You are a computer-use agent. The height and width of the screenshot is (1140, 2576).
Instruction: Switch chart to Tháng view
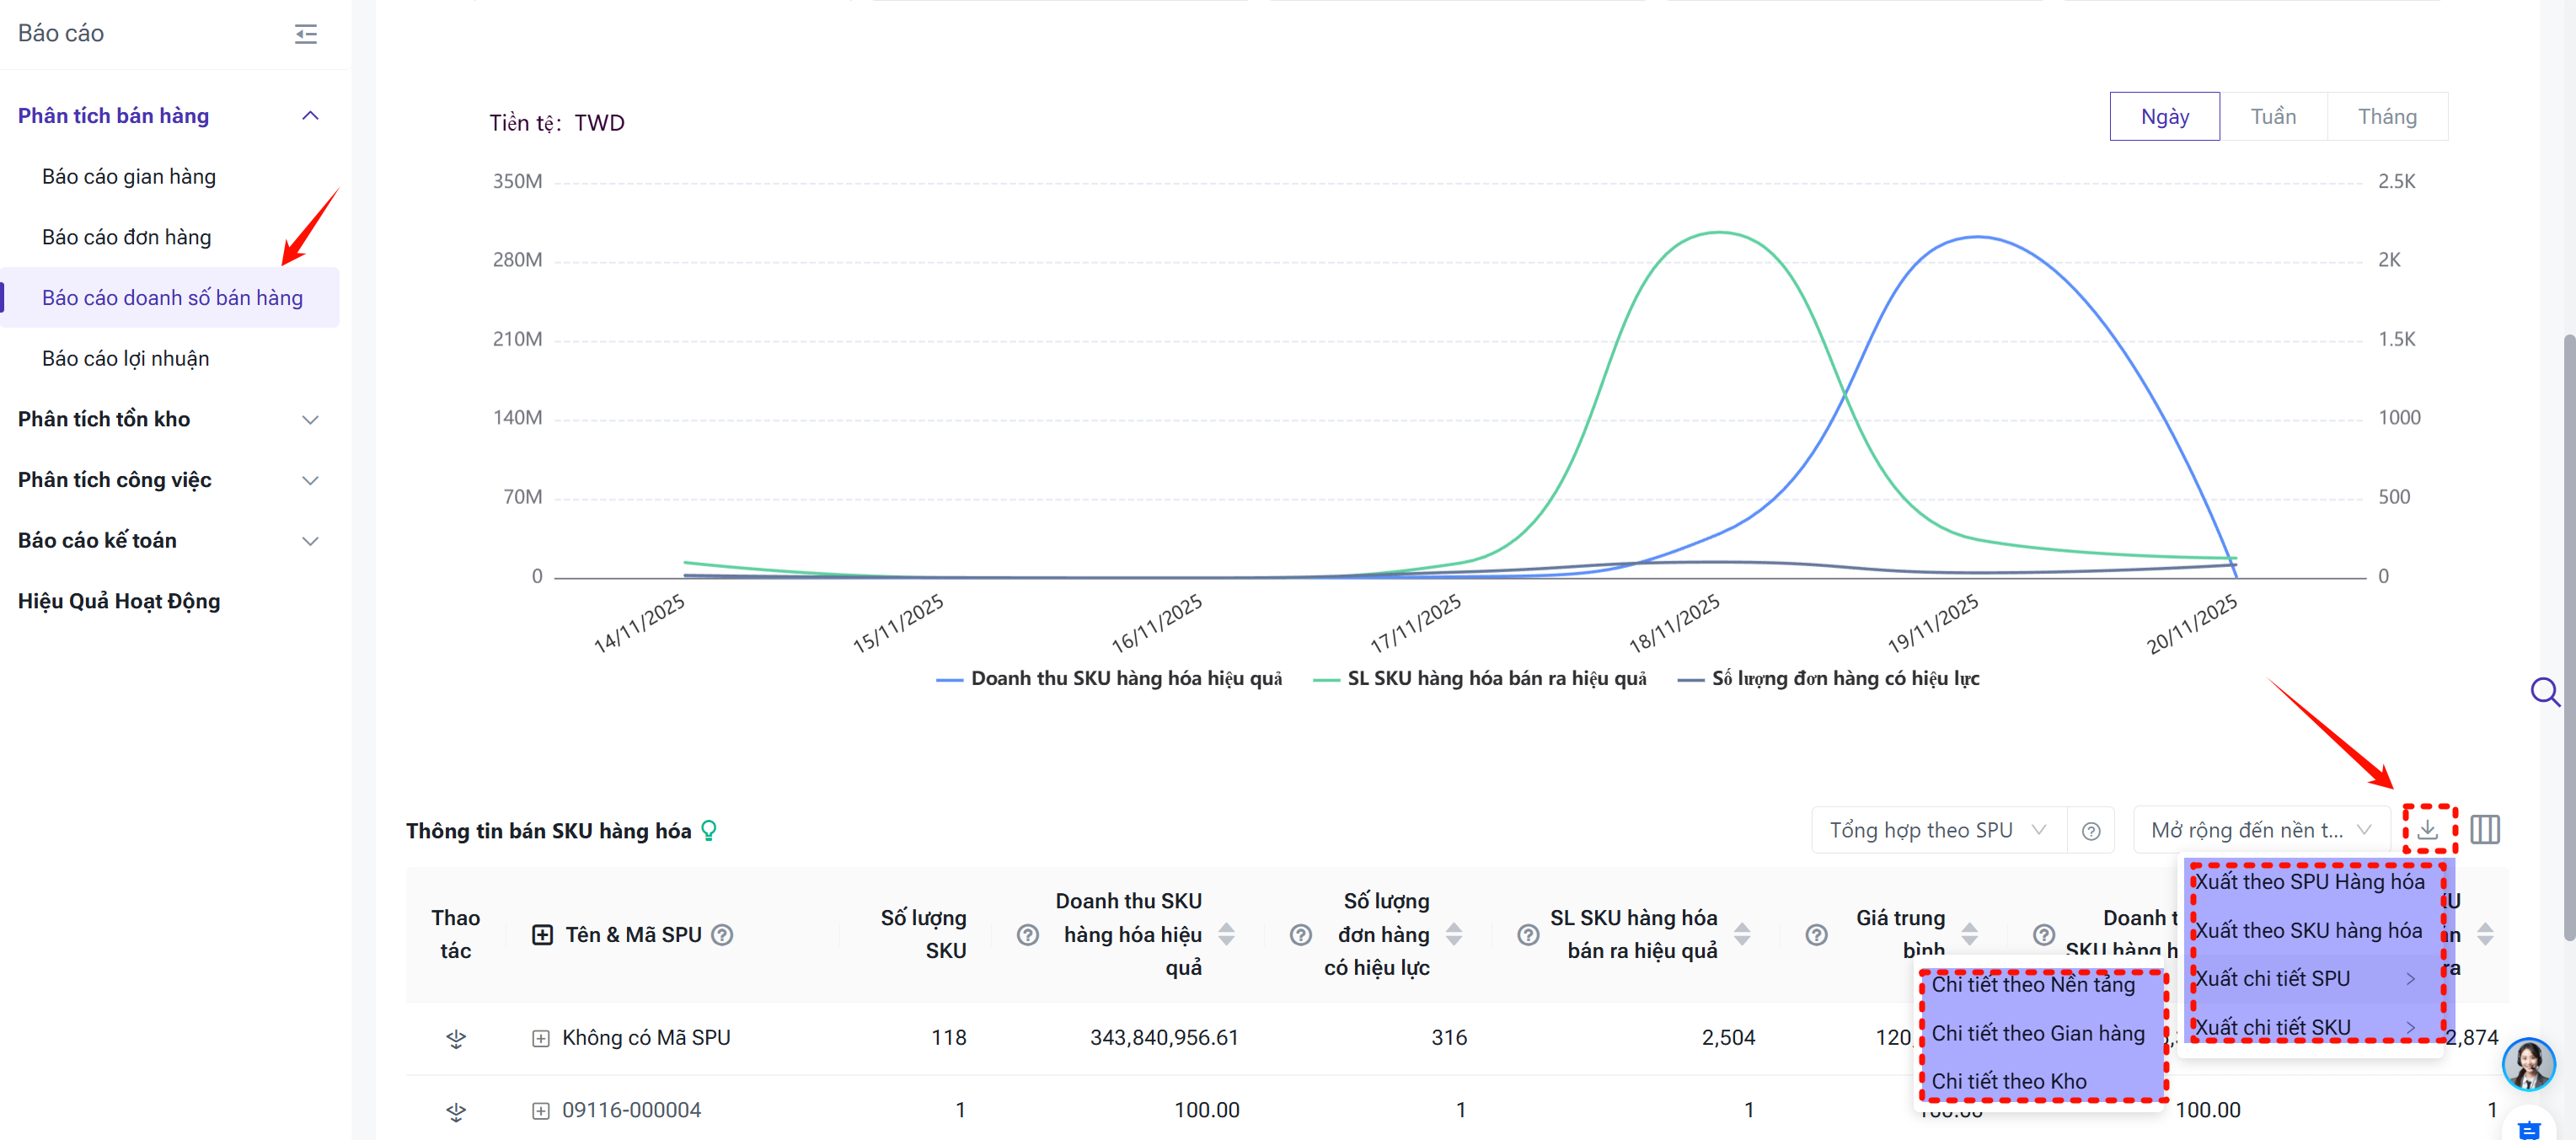[2386, 116]
